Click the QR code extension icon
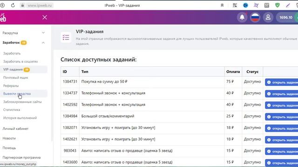Screen dimensions: 298x167 click(235, 5)
